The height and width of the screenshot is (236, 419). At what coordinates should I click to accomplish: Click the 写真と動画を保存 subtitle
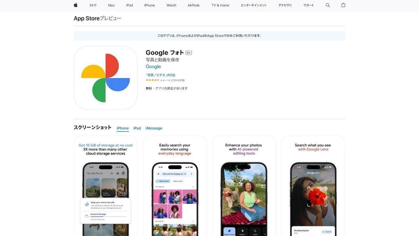[162, 60]
